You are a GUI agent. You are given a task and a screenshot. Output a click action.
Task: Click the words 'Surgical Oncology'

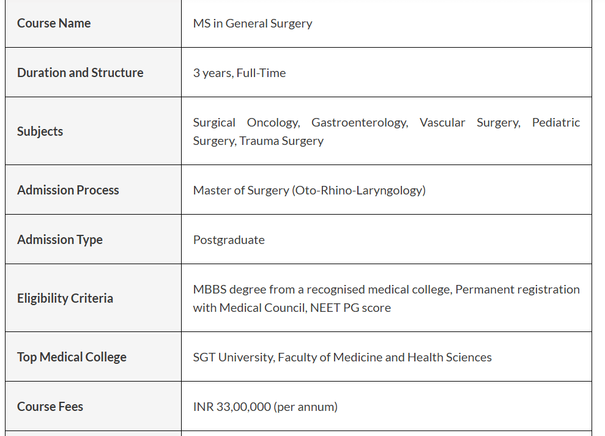(246, 122)
